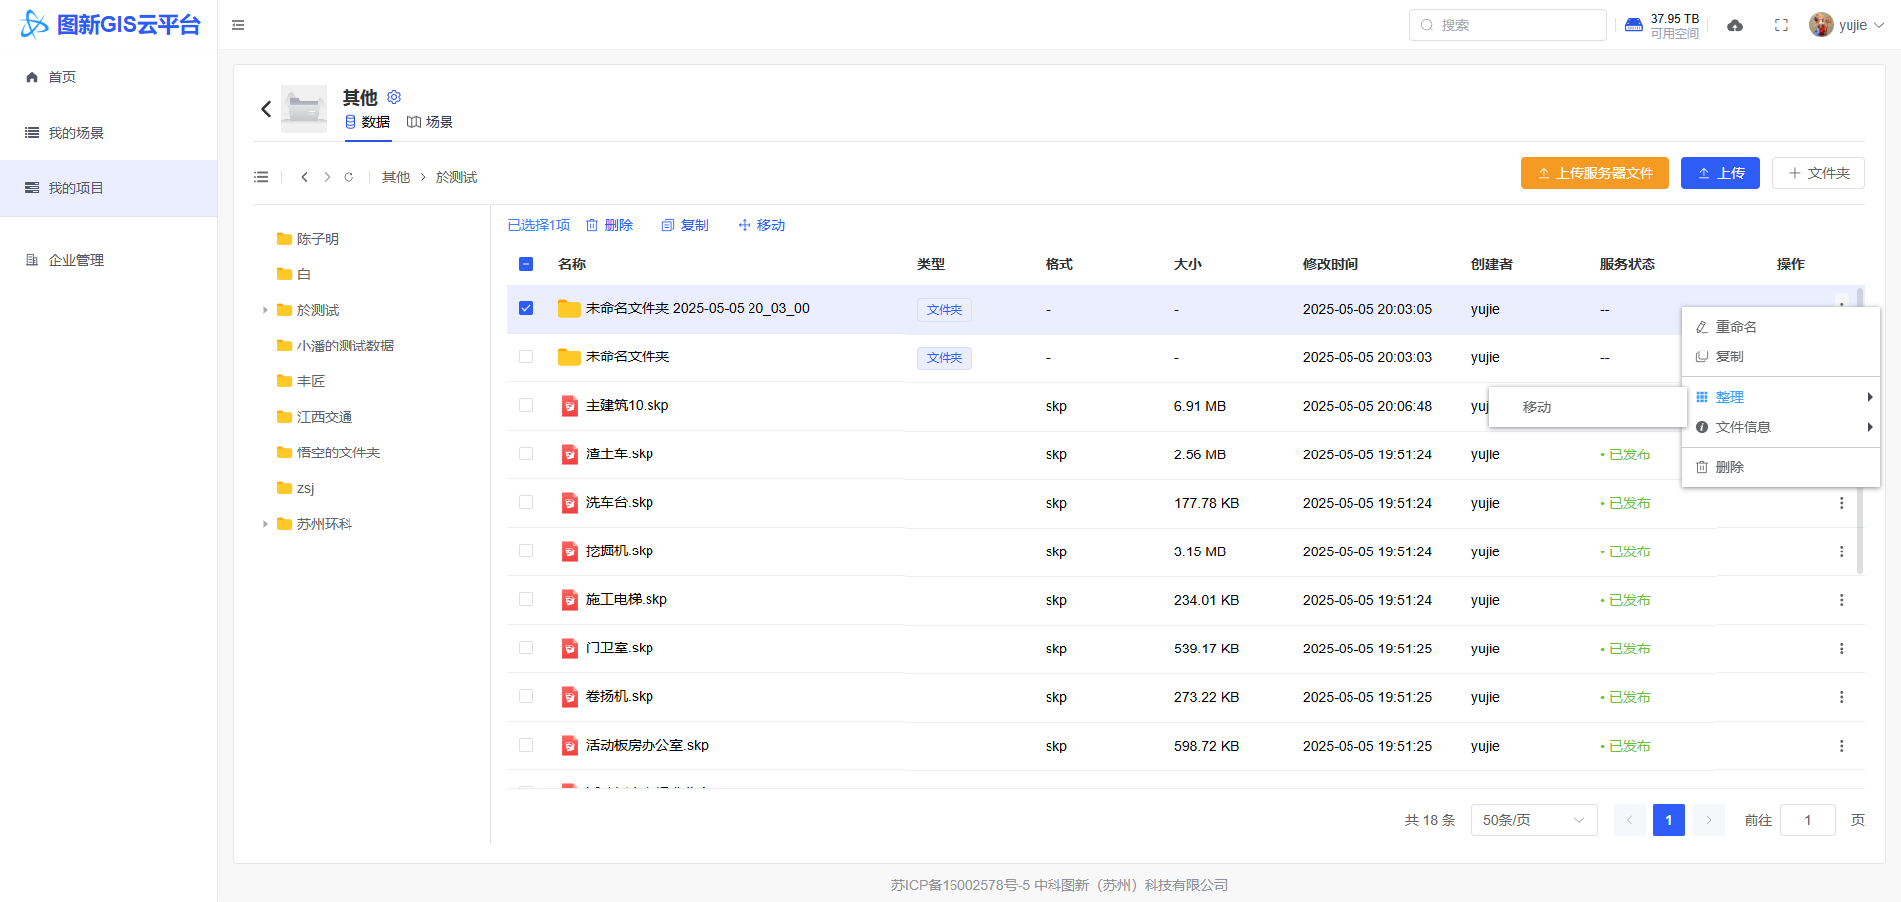The height and width of the screenshot is (902, 1901).
Task: Open settings gear next to 其他
Action: tap(394, 97)
